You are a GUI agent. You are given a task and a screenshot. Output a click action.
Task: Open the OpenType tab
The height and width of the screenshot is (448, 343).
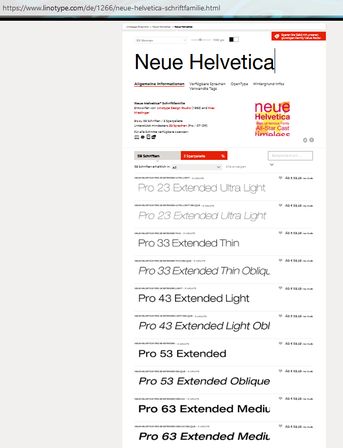point(239,84)
